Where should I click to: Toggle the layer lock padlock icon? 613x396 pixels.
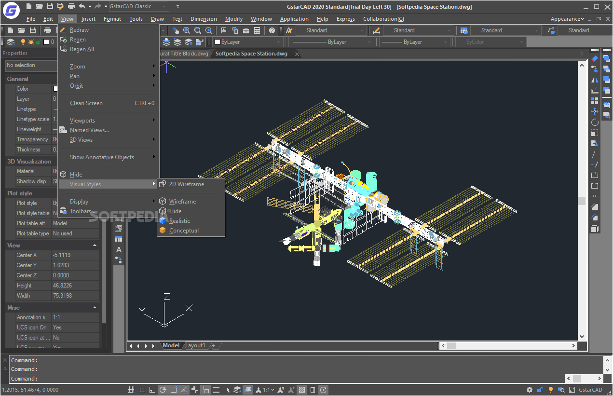pyautogui.click(x=38, y=42)
